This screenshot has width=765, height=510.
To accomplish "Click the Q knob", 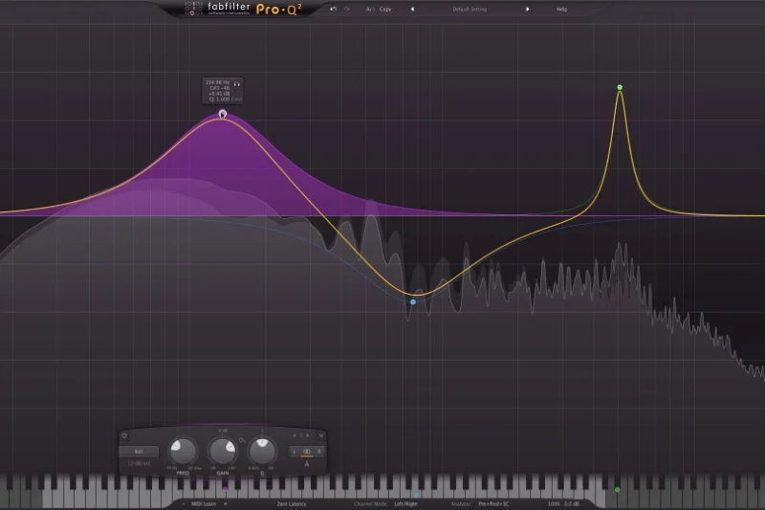I will pos(262,451).
